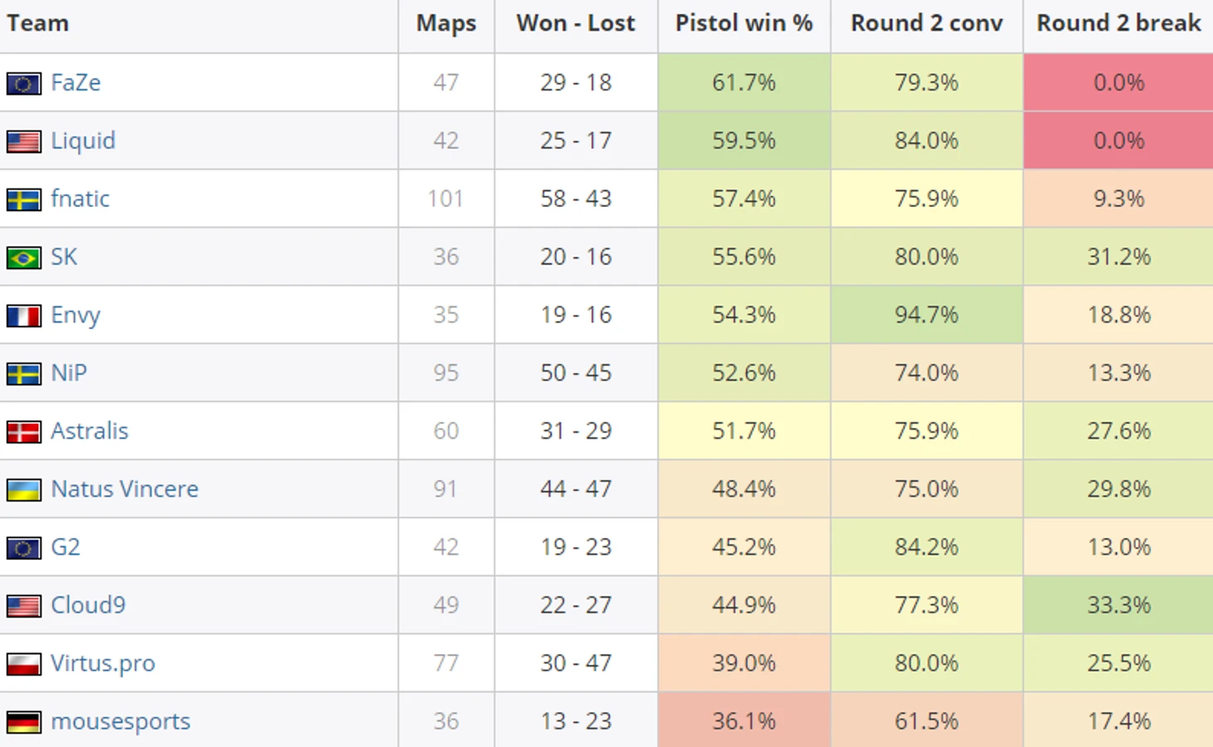Click the European flag icon beside FaZe
This screenshot has height=747, width=1213.
click(x=23, y=83)
